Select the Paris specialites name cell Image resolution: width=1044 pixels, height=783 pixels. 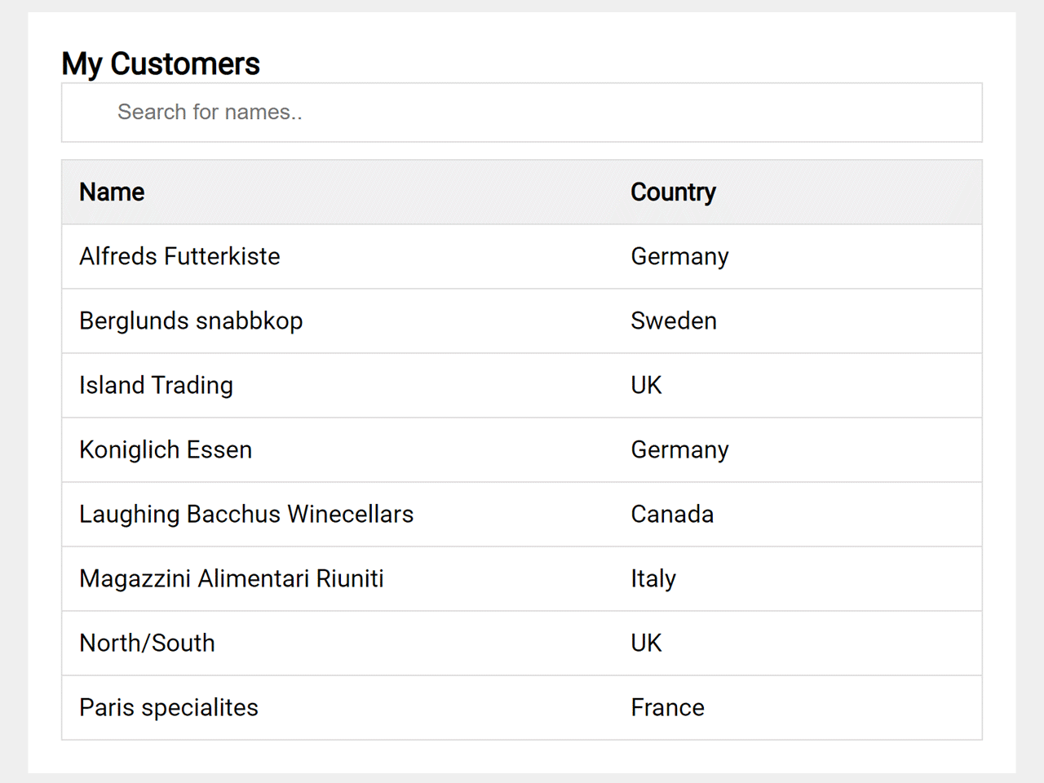click(169, 708)
